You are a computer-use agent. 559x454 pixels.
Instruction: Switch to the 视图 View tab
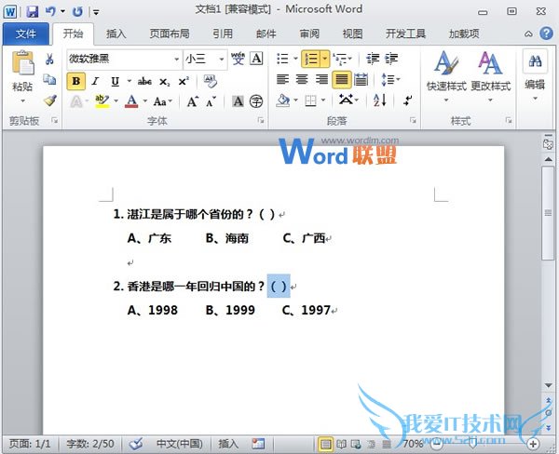click(352, 33)
